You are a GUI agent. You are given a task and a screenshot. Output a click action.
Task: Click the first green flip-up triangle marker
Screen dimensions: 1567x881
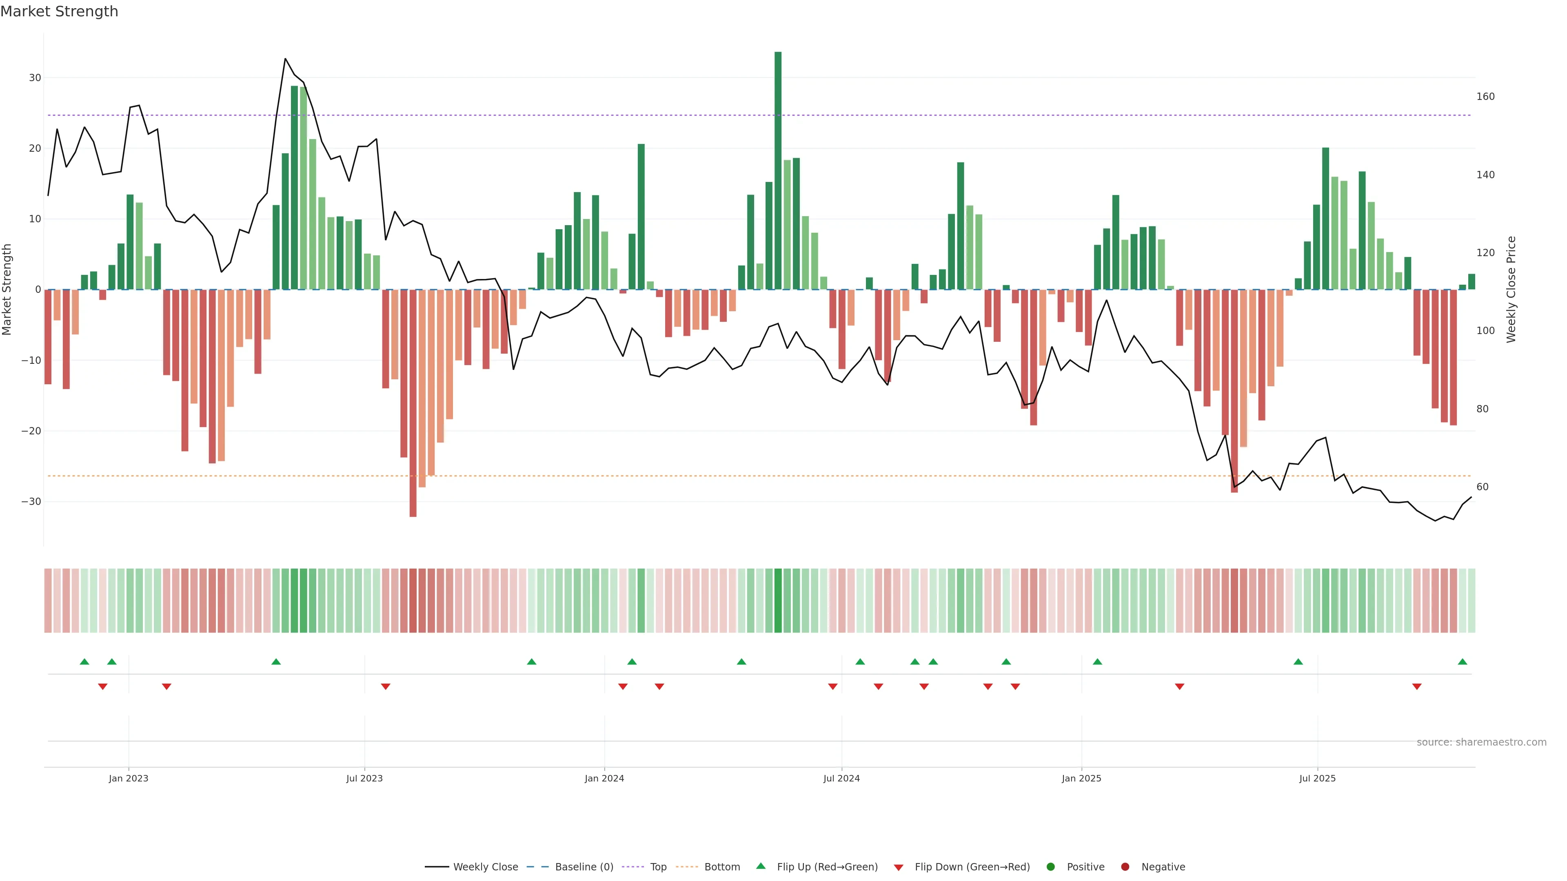click(84, 662)
